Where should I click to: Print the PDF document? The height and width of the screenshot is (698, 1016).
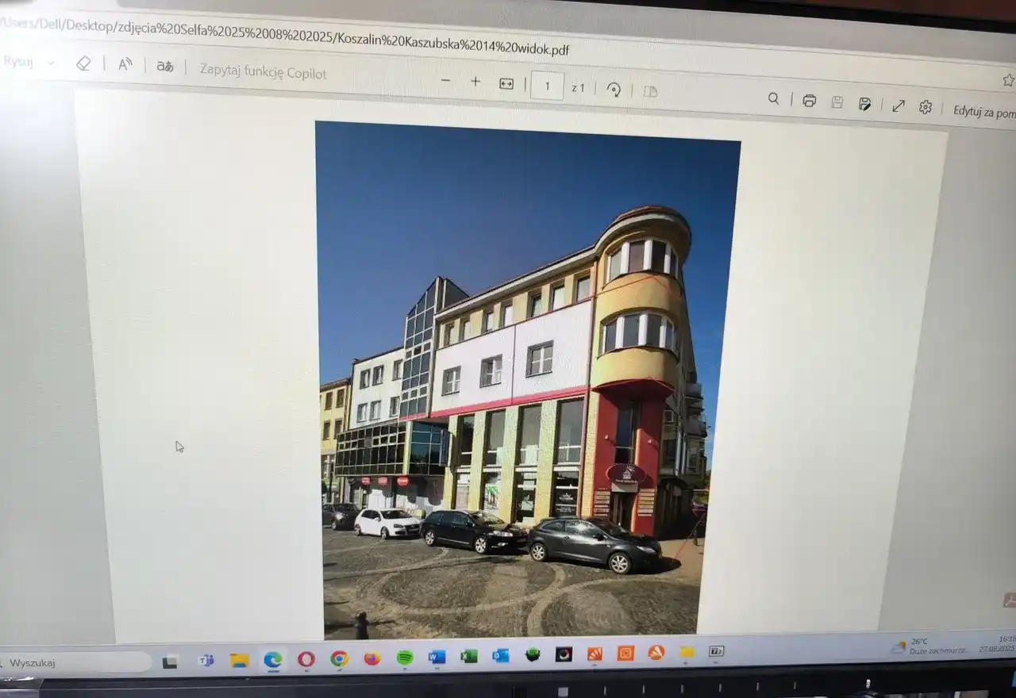pyautogui.click(x=809, y=101)
